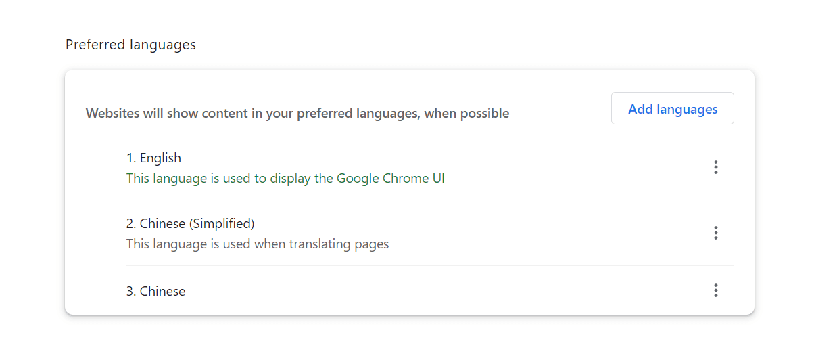Viewport: 814px width, 341px height.
Task: Click the Add languages button
Action: click(x=672, y=109)
